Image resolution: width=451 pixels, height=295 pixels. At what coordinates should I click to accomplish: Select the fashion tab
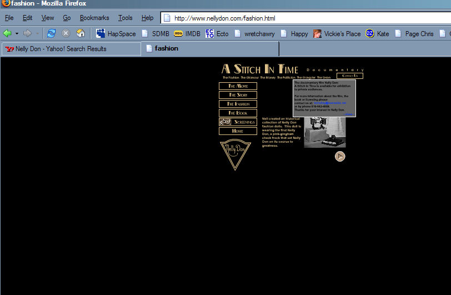tap(210, 48)
